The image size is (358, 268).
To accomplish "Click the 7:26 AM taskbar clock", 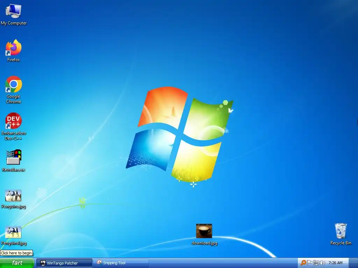I will 335,263.
